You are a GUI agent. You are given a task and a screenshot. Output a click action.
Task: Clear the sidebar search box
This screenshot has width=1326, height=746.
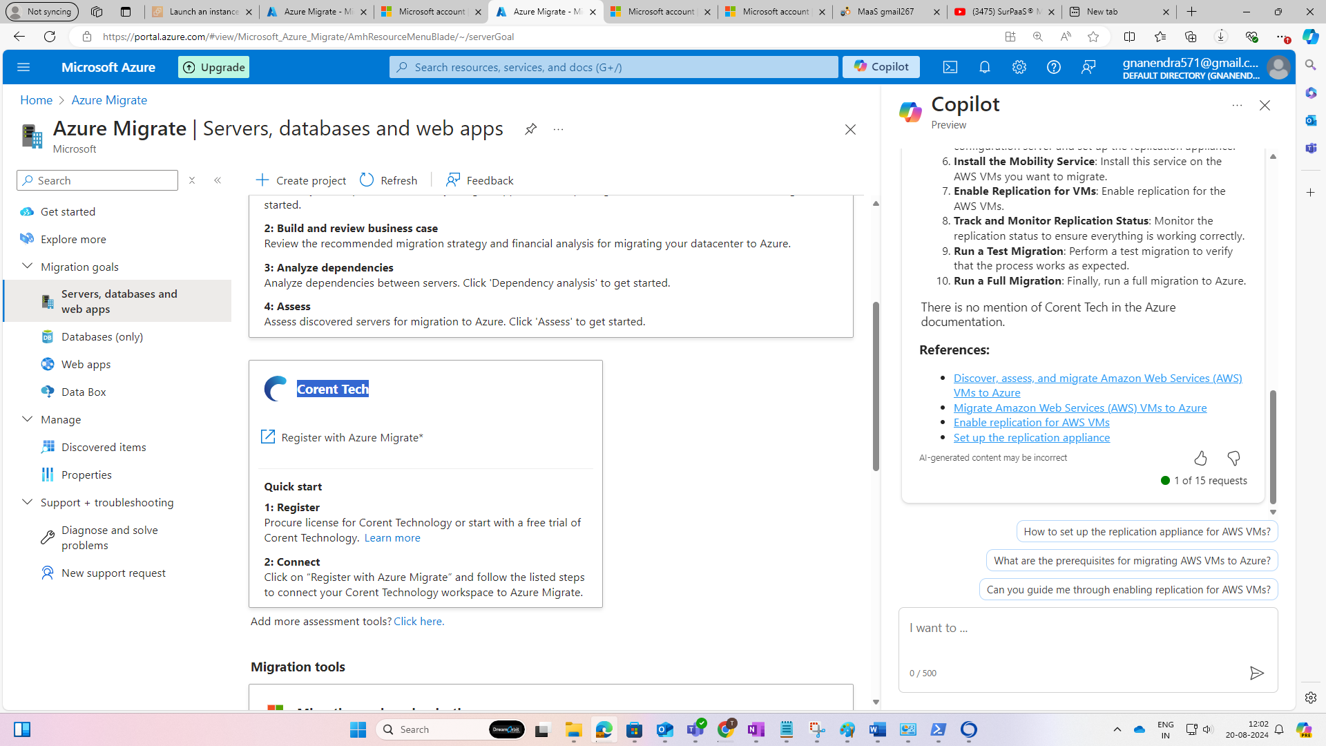(192, 180)
